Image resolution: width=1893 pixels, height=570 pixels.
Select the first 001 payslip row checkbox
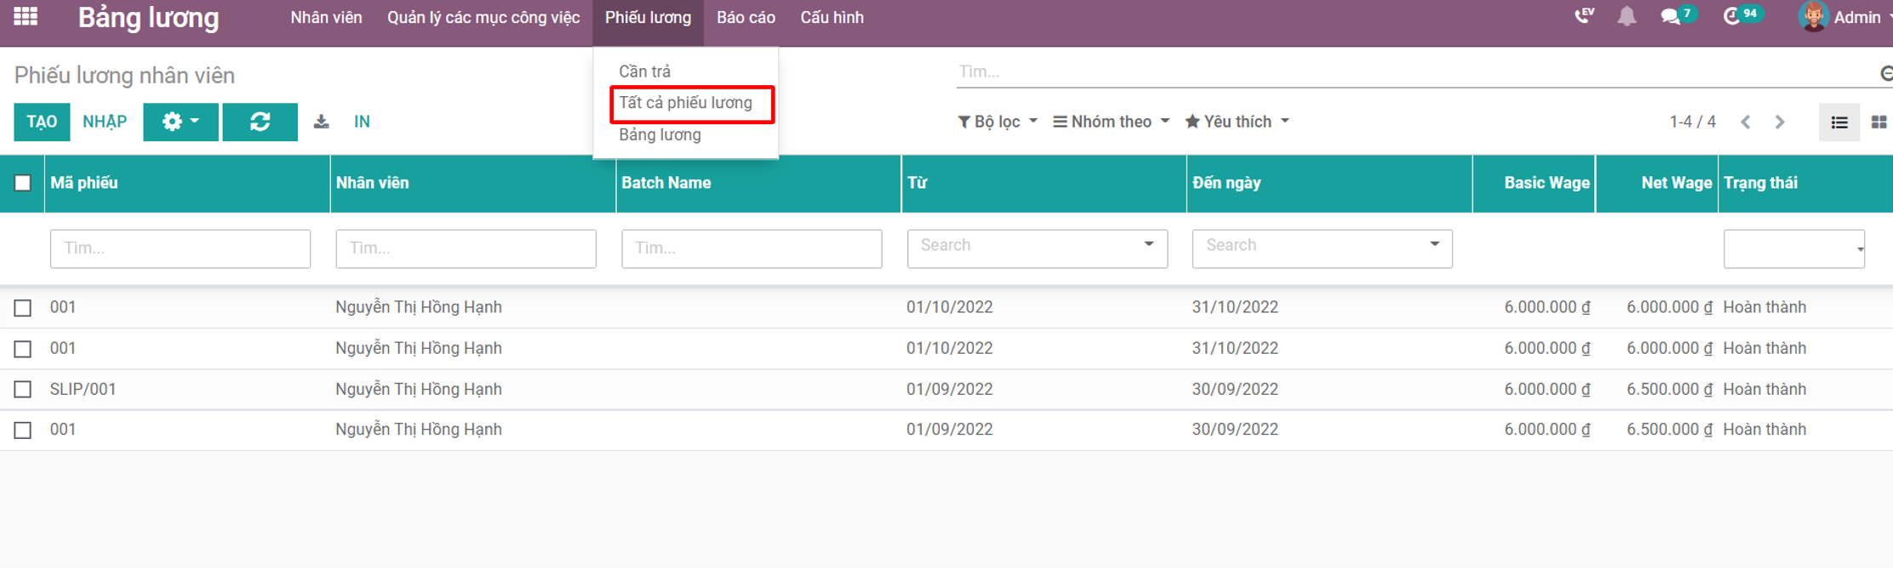pyautogui.click(x=23, y=308)
